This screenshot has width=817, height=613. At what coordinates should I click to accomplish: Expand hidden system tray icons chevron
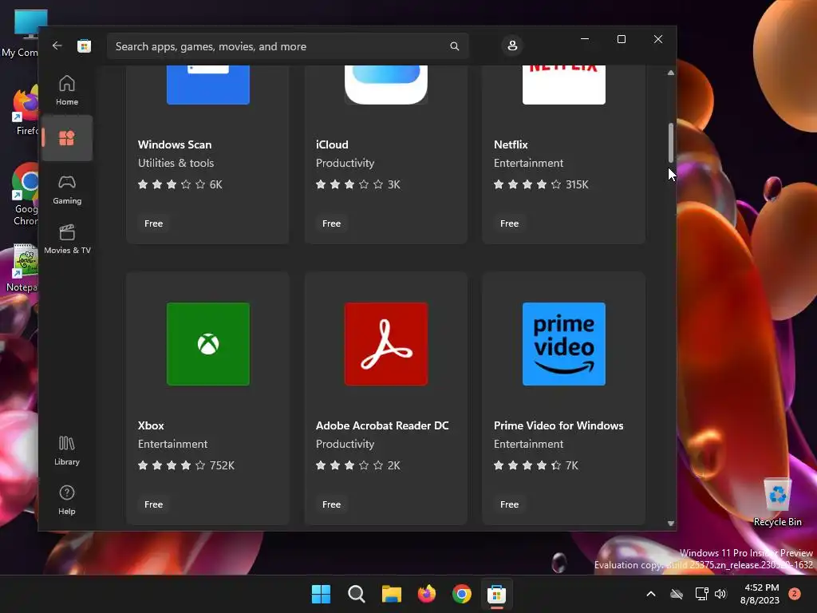coord(651,594)
